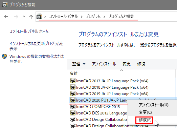The image size is (177, 128).
Task: Choose アンインストール(U) from the context menu
Action: click(154, 105)
